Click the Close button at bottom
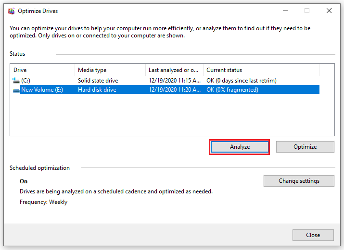This screenshot has width=344, height=250. click(313, 235)
